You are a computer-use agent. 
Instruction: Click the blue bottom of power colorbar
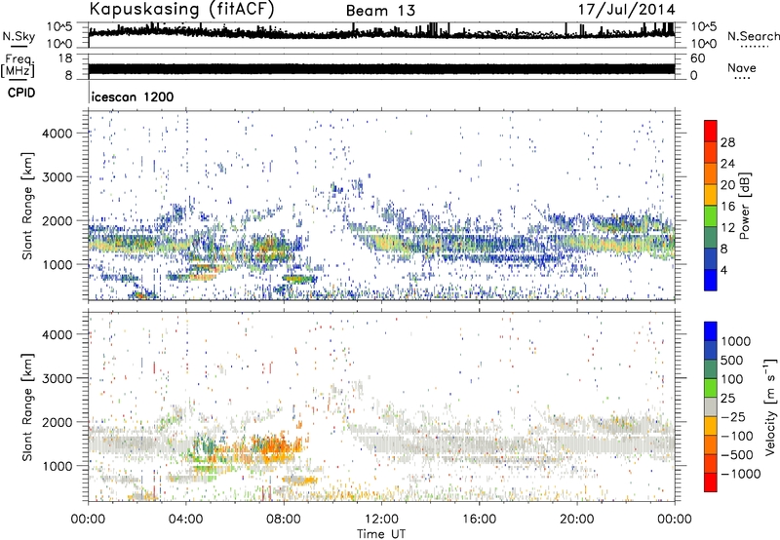click(711, 281)
